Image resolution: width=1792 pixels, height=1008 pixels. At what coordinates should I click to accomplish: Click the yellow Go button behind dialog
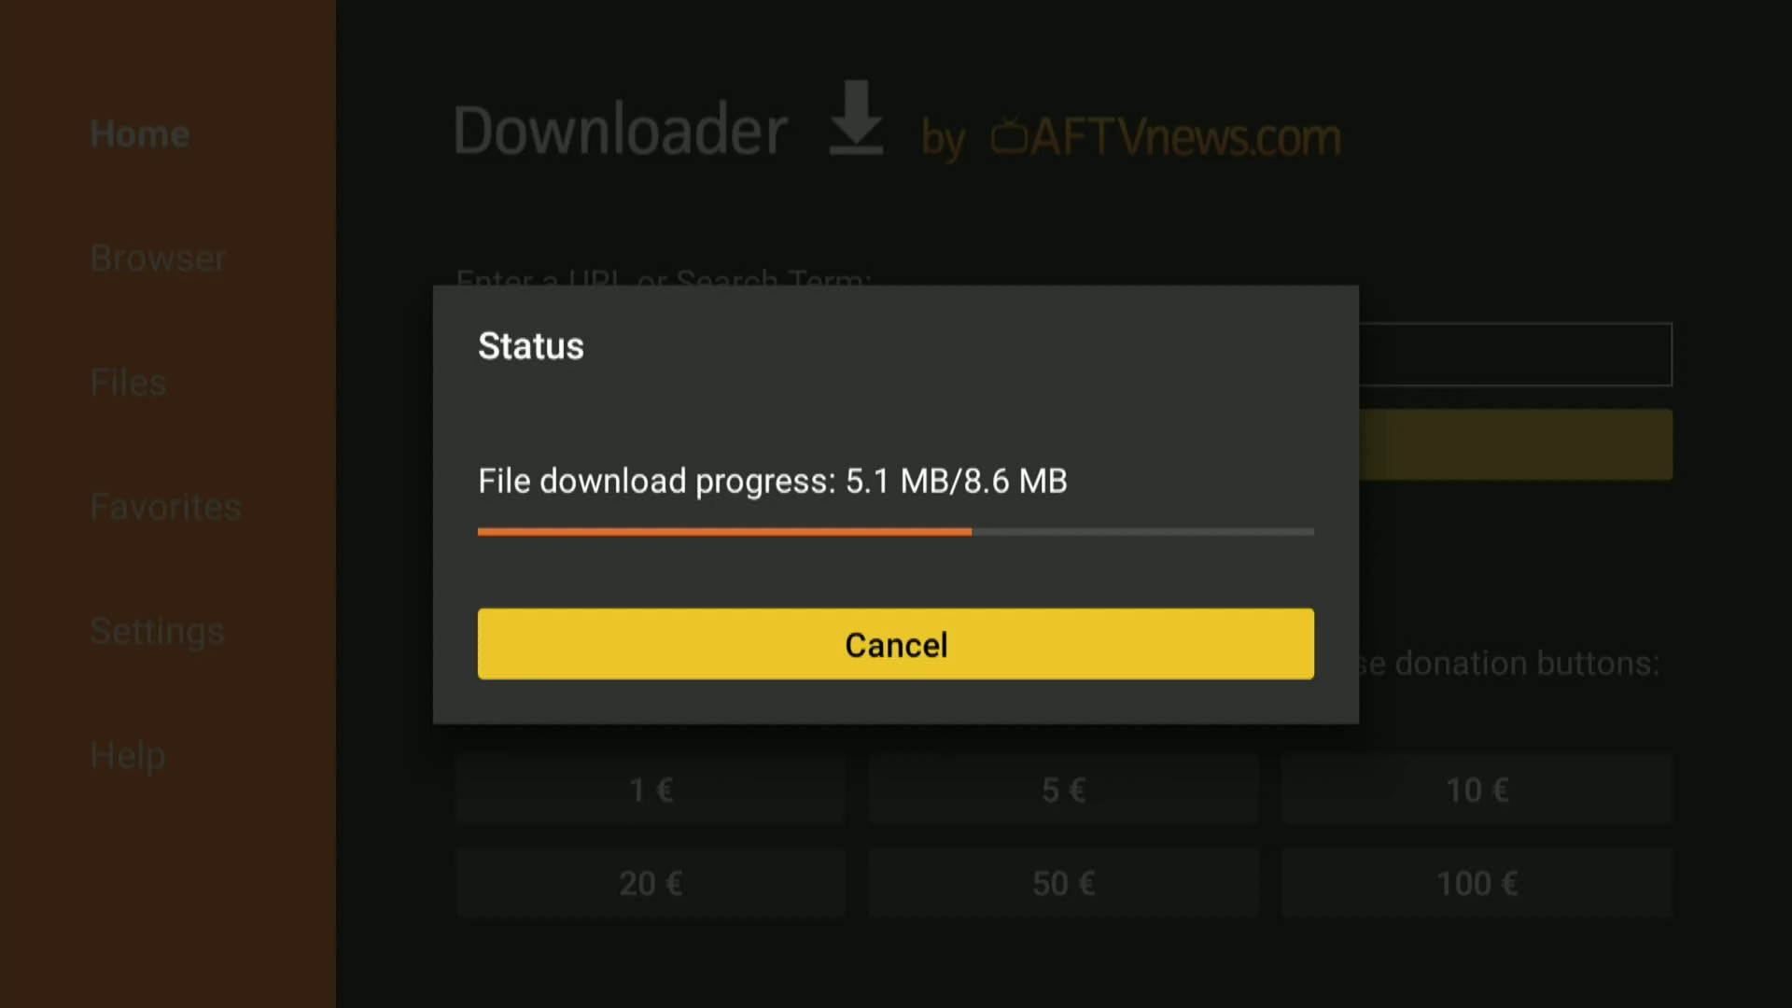pos(1516,445)
